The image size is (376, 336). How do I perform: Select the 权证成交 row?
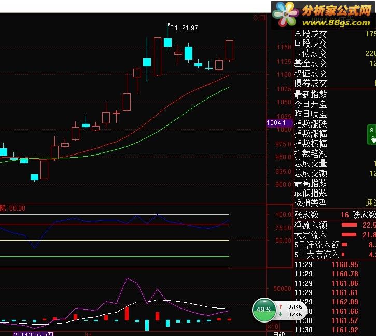(335, 73)
